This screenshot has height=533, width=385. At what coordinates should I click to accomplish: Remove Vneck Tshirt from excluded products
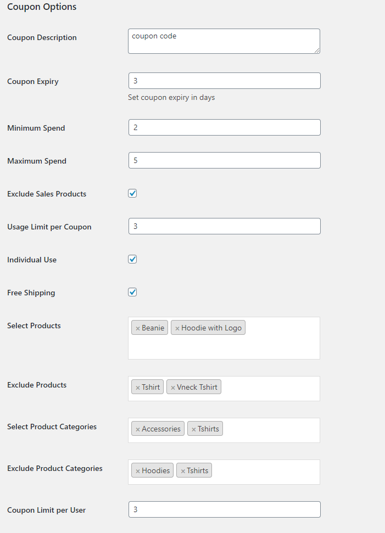click(174, 386)
